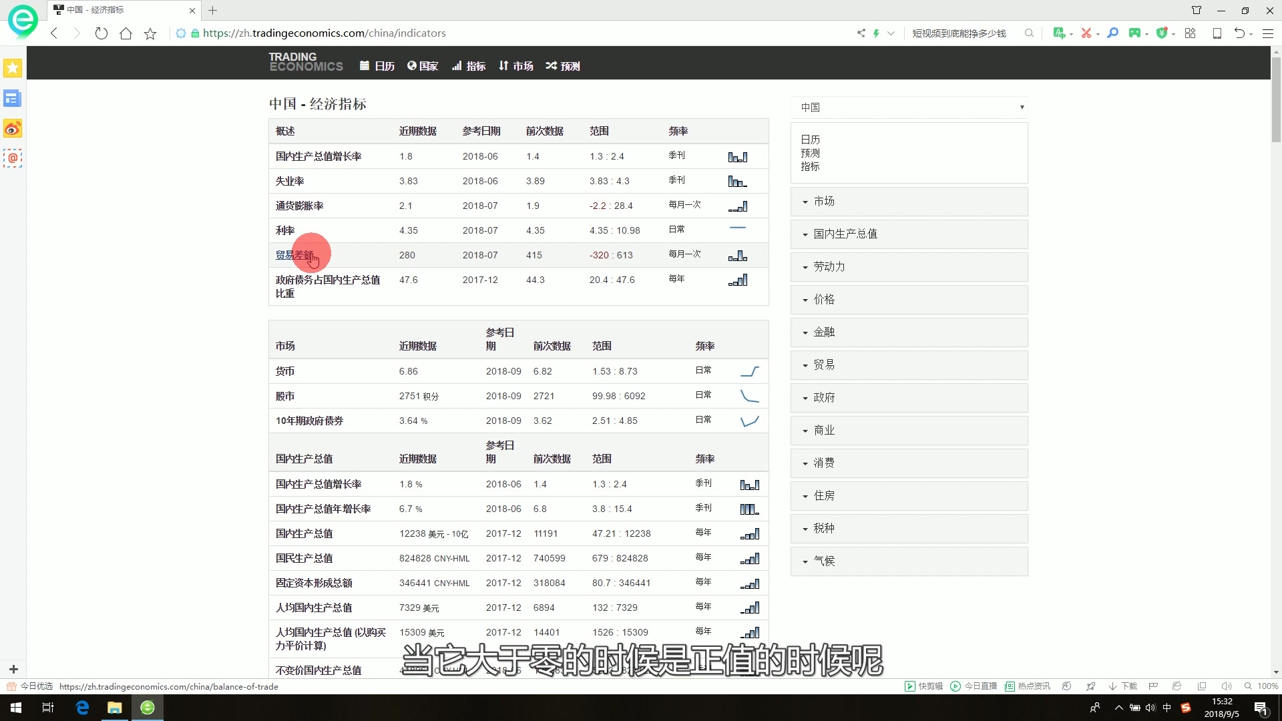Open the 日历 navigation menu

point(377,66)
